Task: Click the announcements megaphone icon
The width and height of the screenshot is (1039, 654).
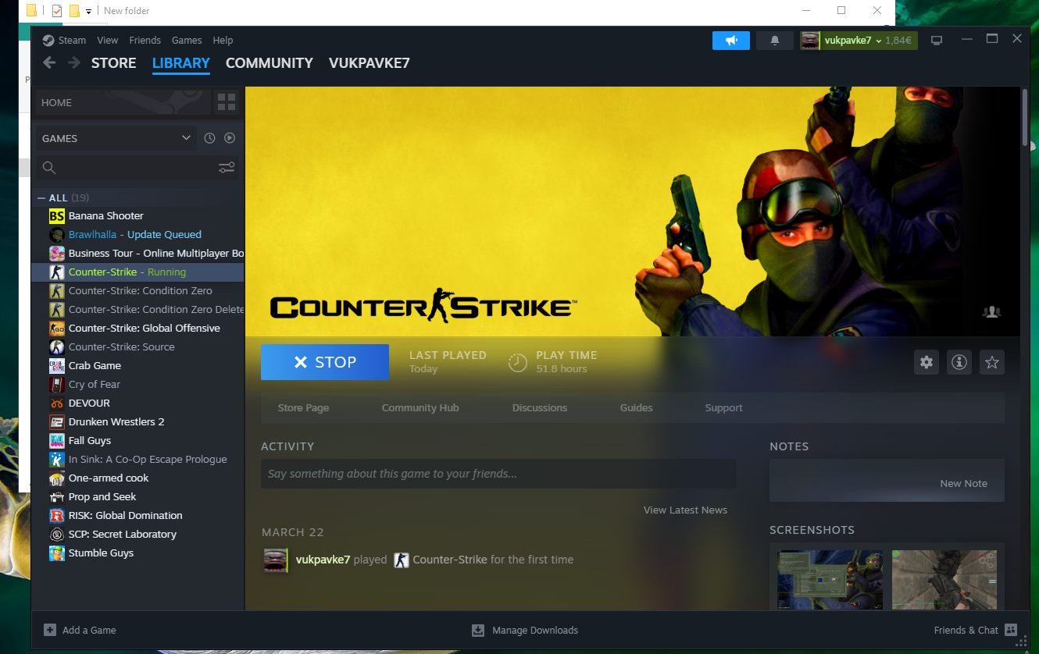Action: (x=730, y=41)
